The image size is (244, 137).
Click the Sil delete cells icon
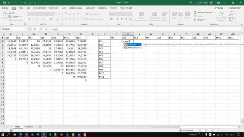[x=181, y=14]
